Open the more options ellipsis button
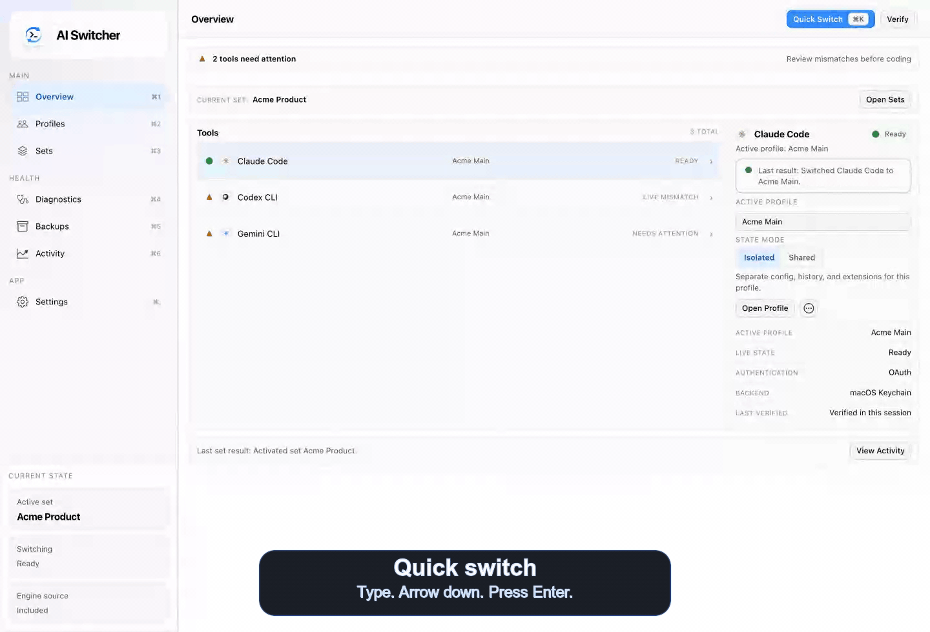The width and height of the screenshot is (930, 632). pyautogui.click(x=809, y=308)
